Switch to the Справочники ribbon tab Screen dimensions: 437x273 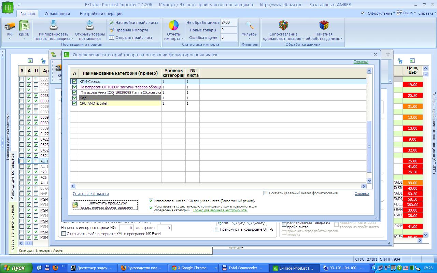pos(57,14)
